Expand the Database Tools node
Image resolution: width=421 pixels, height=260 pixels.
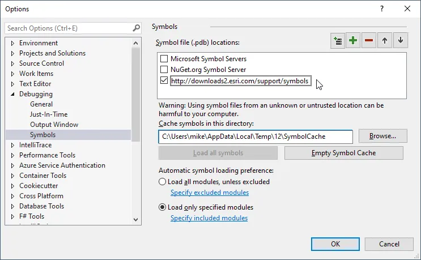(12, 206)
